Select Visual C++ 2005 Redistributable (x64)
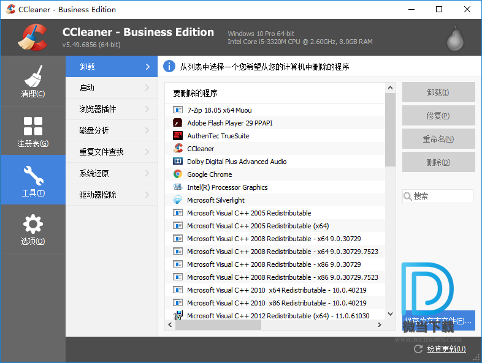The image size is (482, 363). coord(275,225)
